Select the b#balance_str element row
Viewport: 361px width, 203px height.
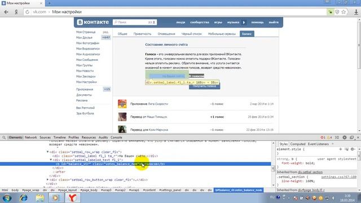[135, 164]
